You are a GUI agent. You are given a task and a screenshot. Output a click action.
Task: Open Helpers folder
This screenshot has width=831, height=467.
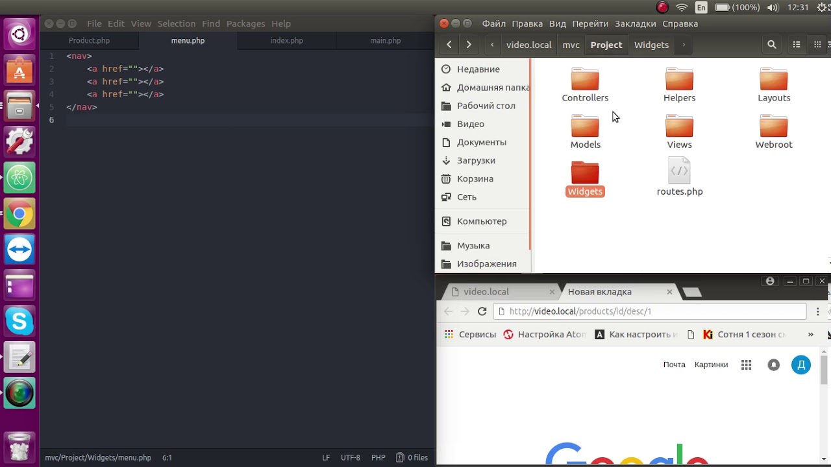point(679,85)
